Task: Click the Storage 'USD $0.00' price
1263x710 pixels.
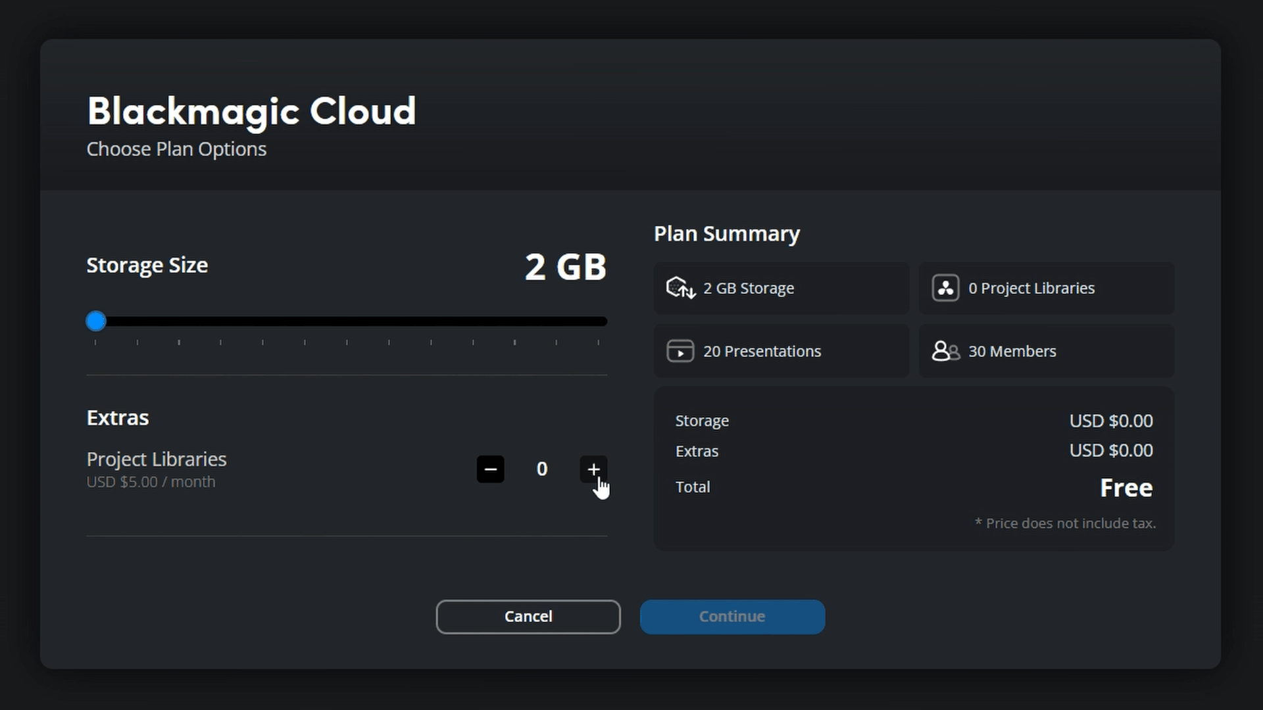Action: coord(1111,421)
